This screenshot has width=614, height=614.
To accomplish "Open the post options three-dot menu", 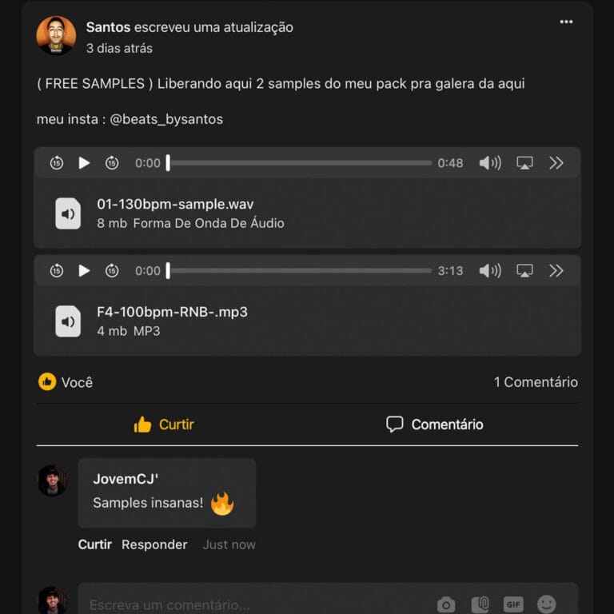I will tap(566, 22).
